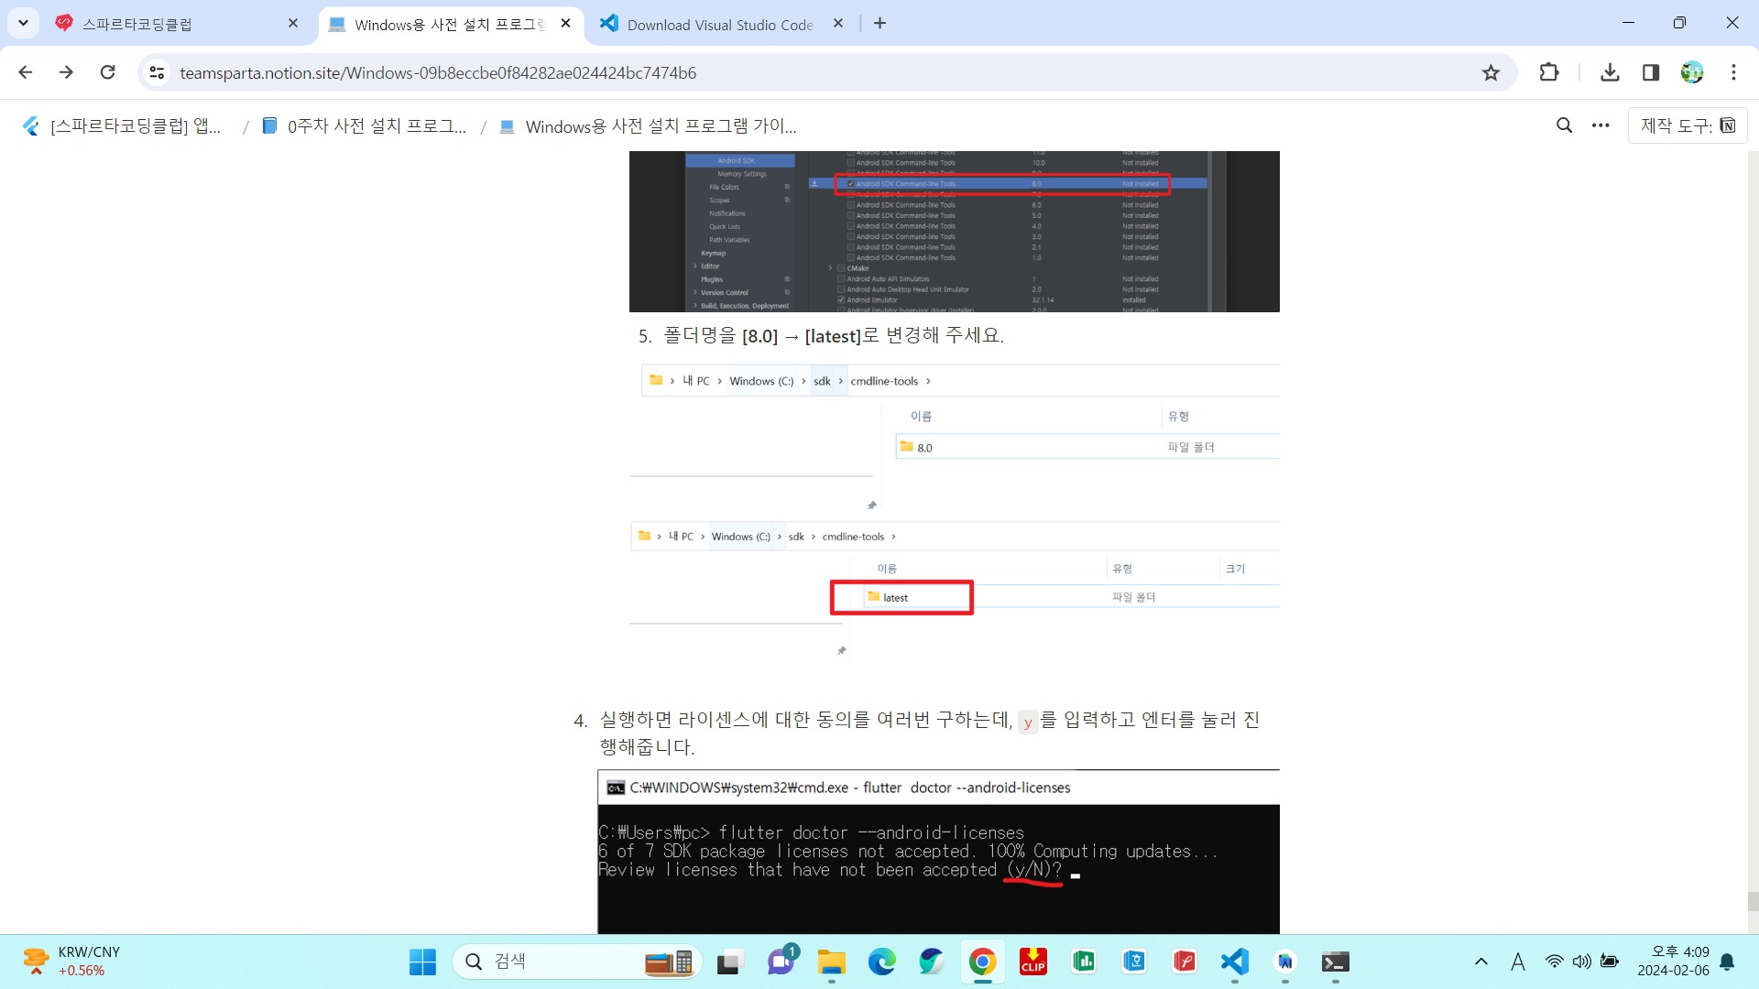
Task: Open the terminal taskbar icon
Action: 1336,962
